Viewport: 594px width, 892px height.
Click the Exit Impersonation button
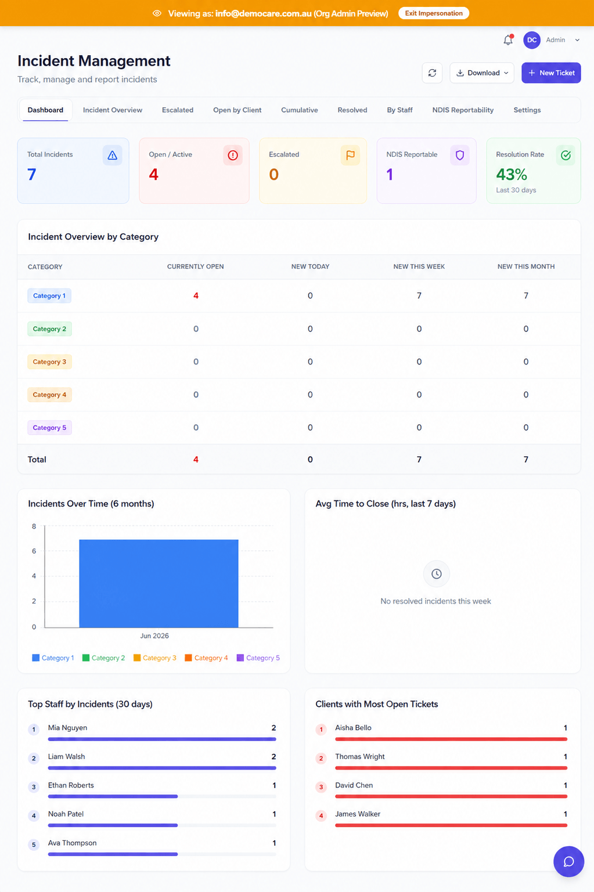pos(434,13)
